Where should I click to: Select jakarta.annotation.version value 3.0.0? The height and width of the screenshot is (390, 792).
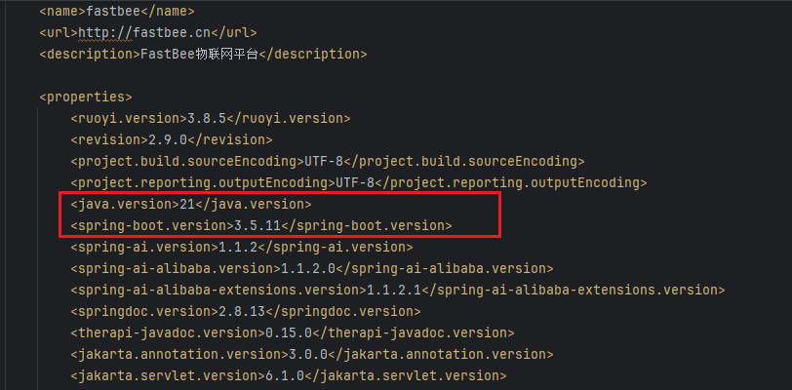point(308,355)
